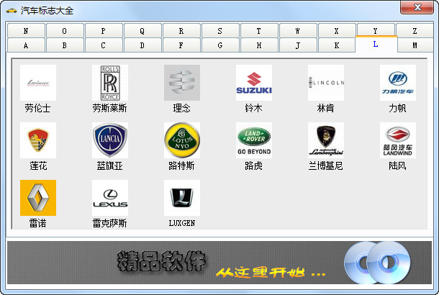Click the LUXGEN caption text
The height and width of the screenshot is (295, 439).
pos(182,223)
